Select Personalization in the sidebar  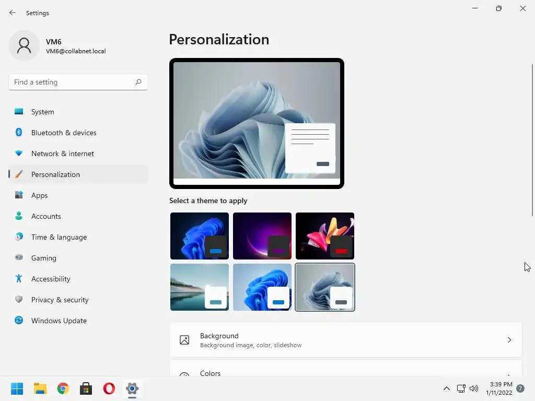click(78, 174)
